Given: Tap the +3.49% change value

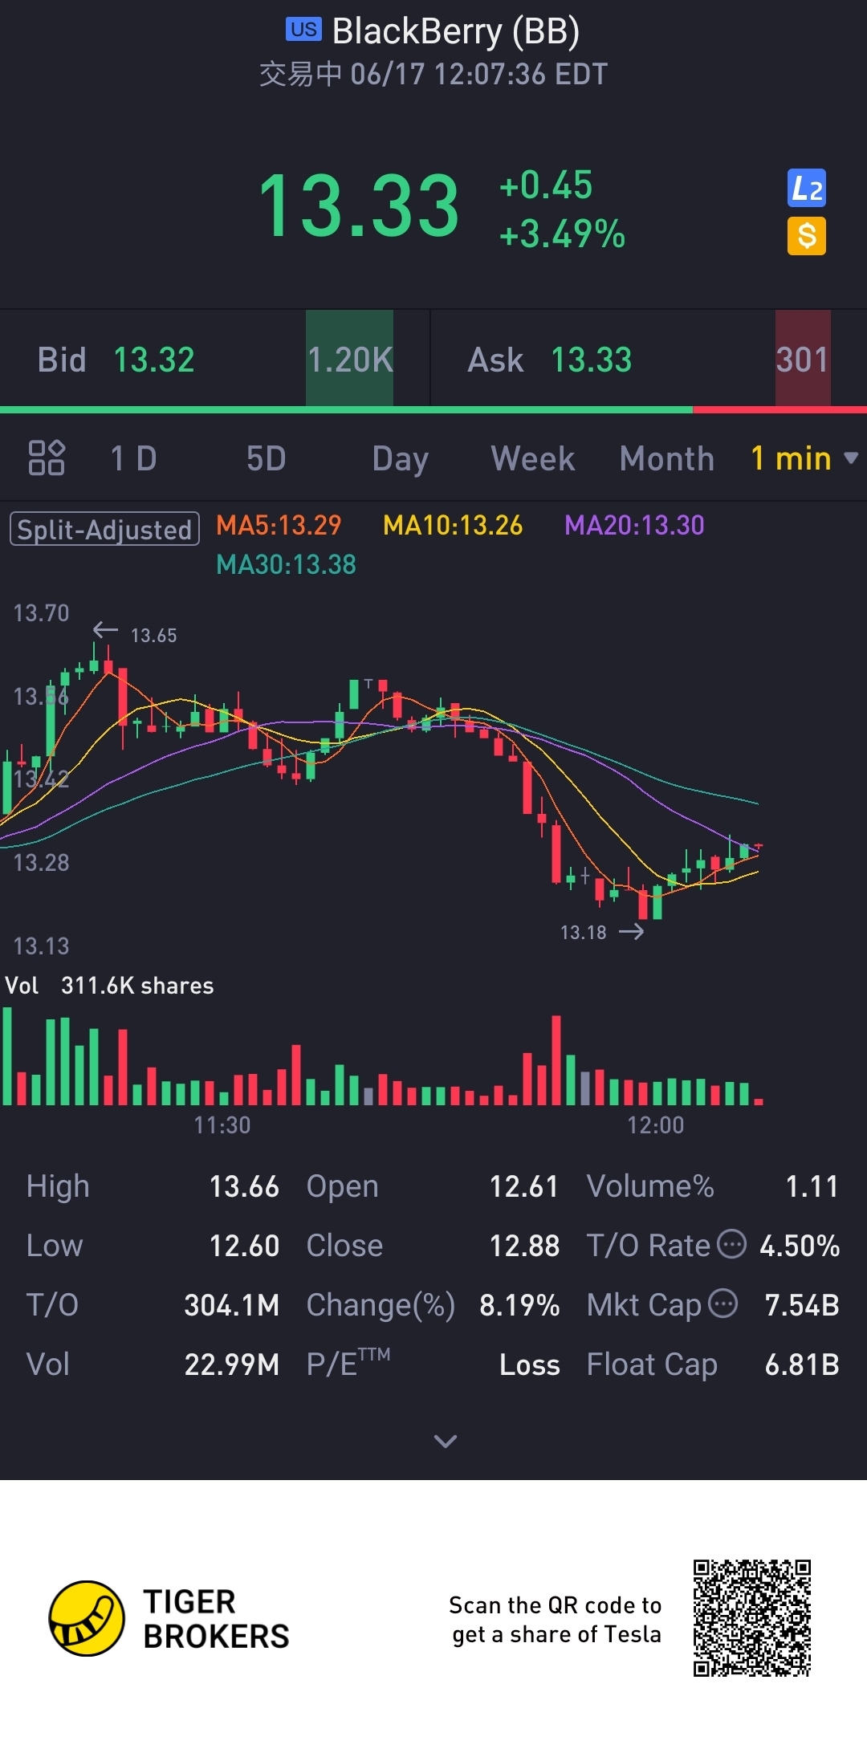Looking at the screenshot, I should click(x=562, y=234).
